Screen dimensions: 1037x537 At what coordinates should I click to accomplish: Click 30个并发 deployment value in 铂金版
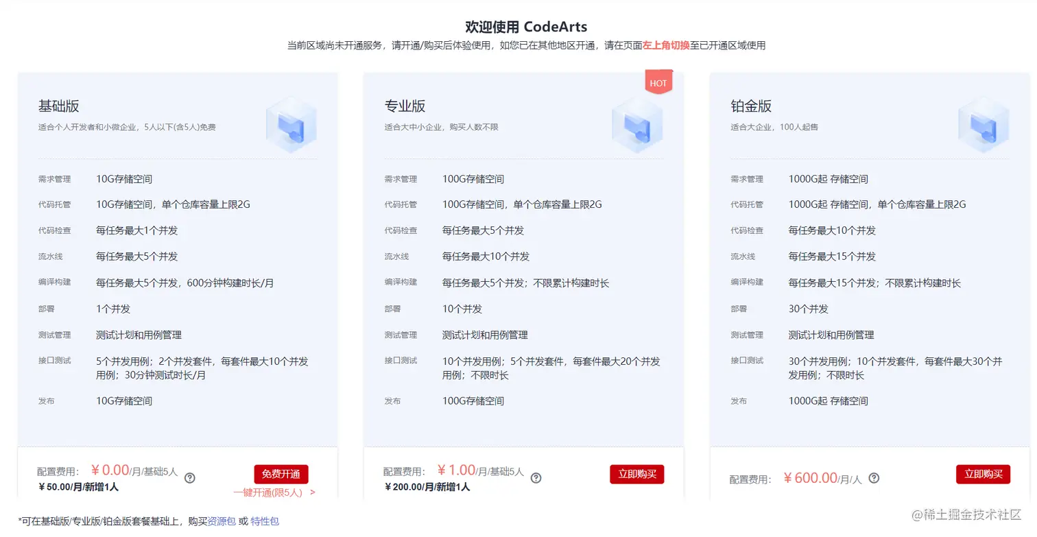coord(809,309)
